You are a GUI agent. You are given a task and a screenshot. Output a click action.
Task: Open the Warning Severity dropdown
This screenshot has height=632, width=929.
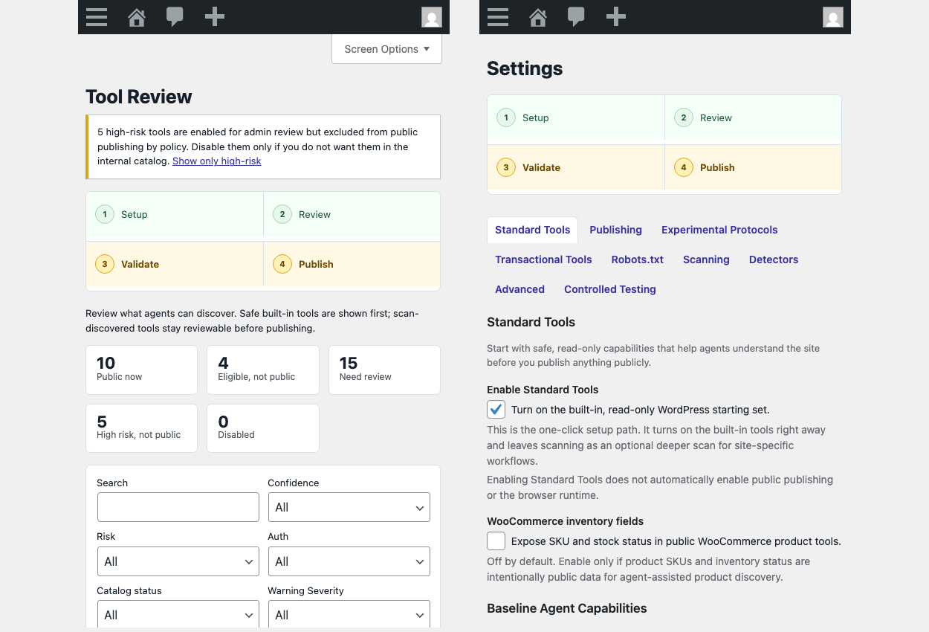[x=349, y=615]
